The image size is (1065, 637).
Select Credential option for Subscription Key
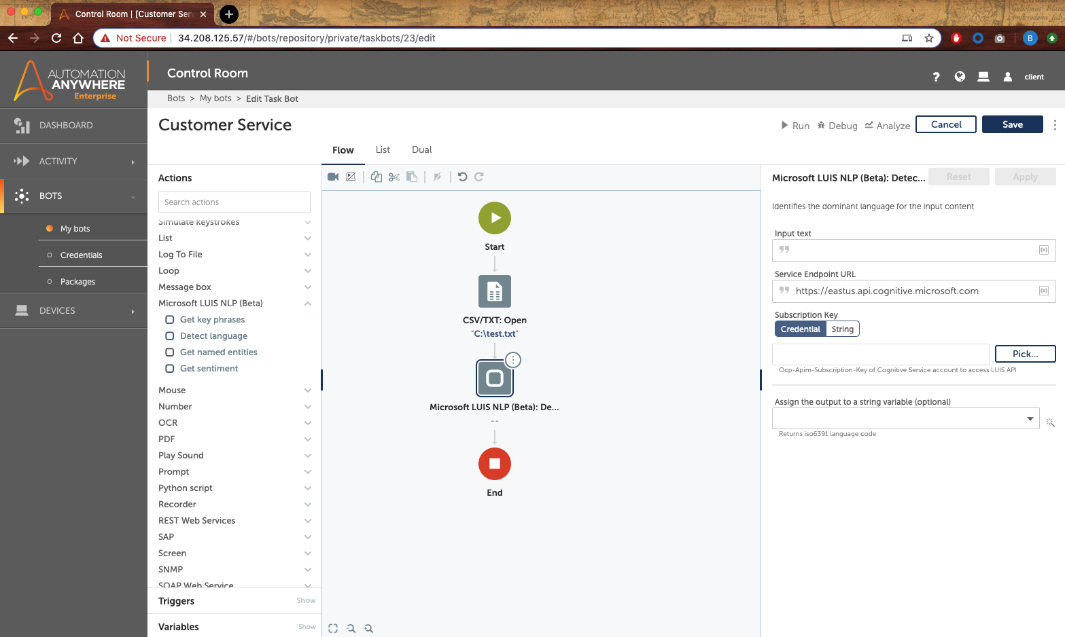pos(800,329)
